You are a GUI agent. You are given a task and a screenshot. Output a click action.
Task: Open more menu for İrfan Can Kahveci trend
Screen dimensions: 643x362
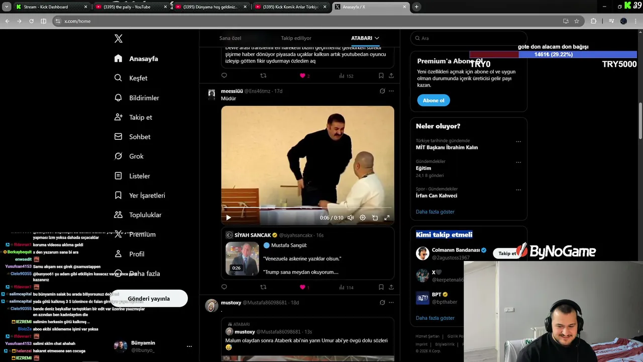tap(518, 190)
